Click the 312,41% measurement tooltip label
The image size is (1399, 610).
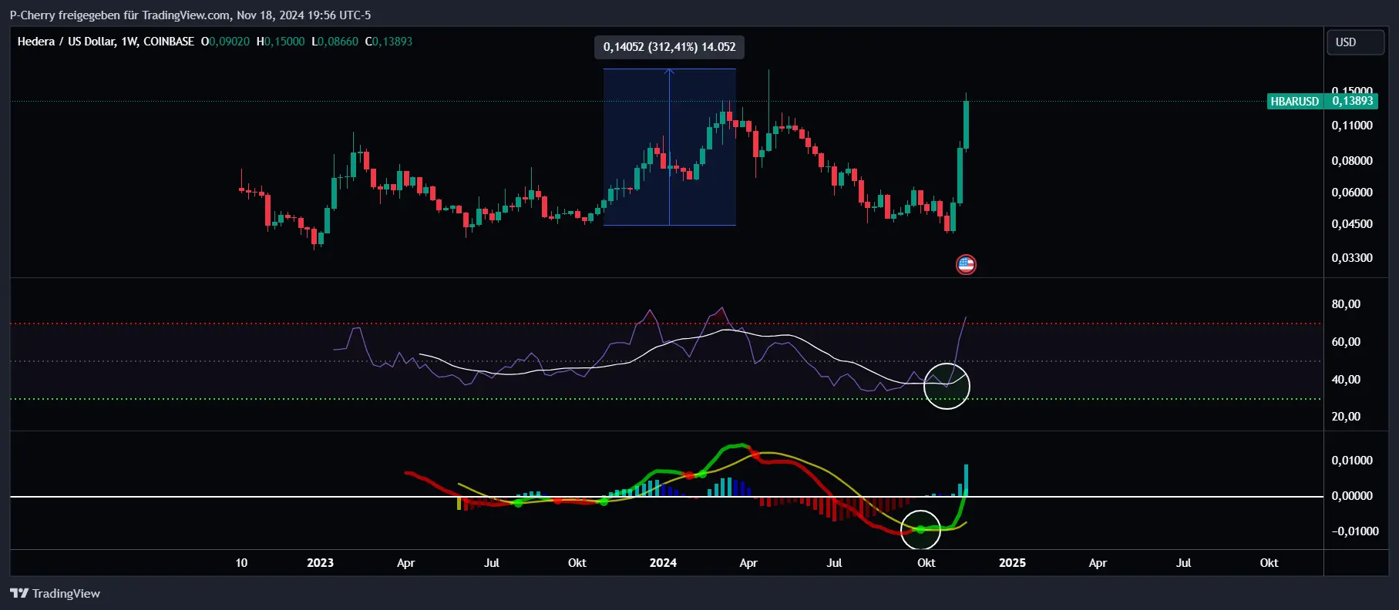coord(669,47)
